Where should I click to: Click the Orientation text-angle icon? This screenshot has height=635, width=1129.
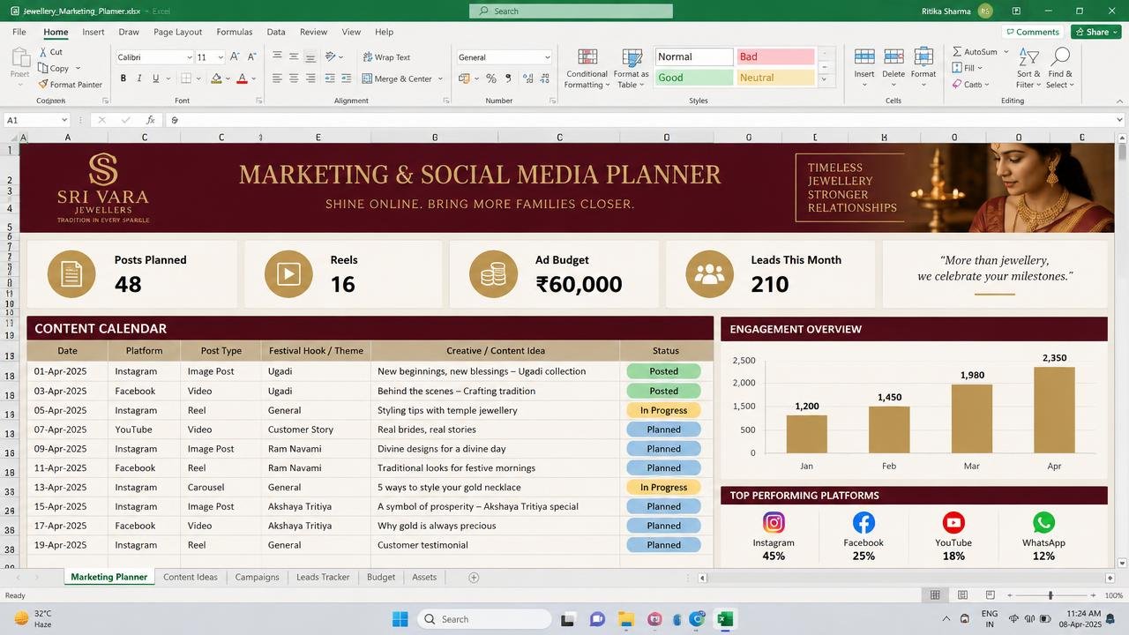pyautogui.click(x=331, y=57)
